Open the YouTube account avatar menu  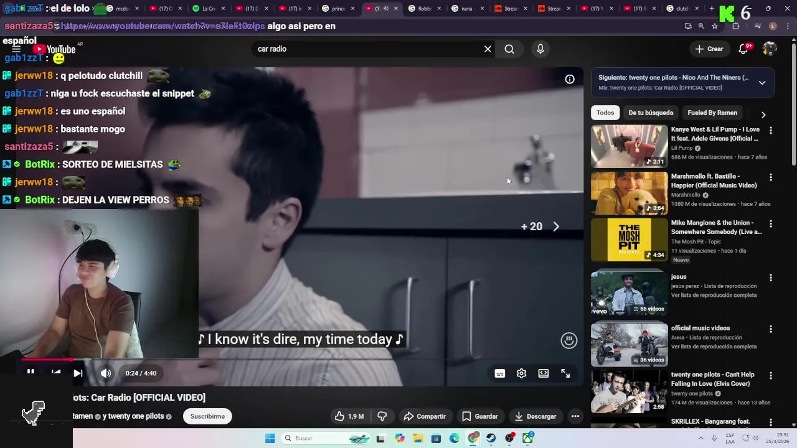(770, 49)
